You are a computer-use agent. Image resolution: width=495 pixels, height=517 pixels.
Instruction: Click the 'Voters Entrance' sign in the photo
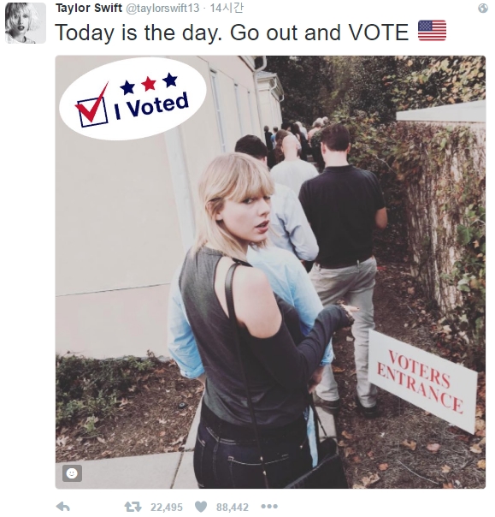pos(423,381)
